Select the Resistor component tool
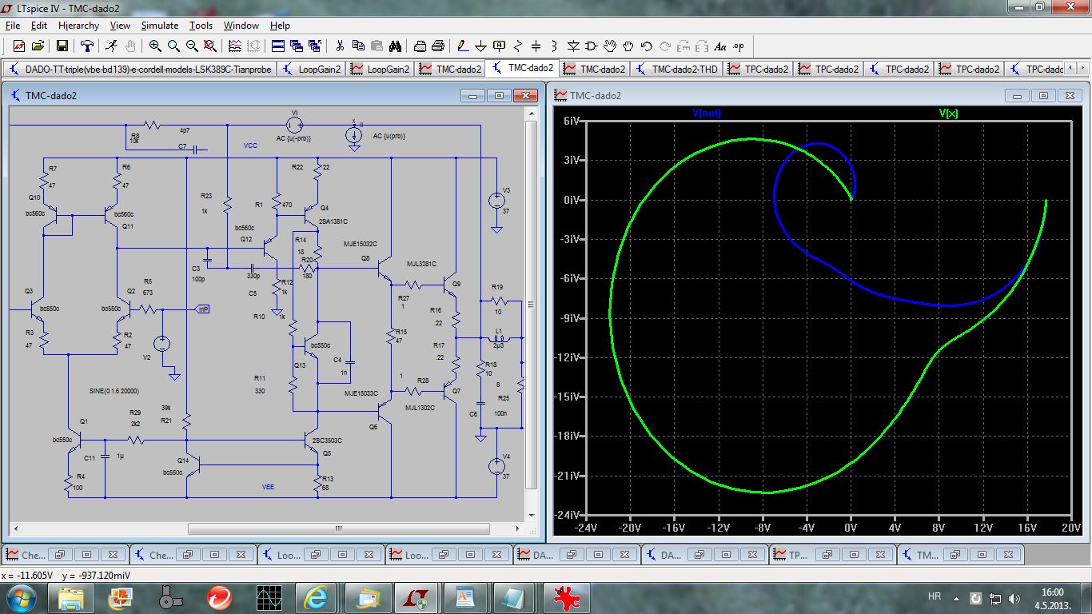Viewport: 1092px width, 614px height. (x=518, y=46)
